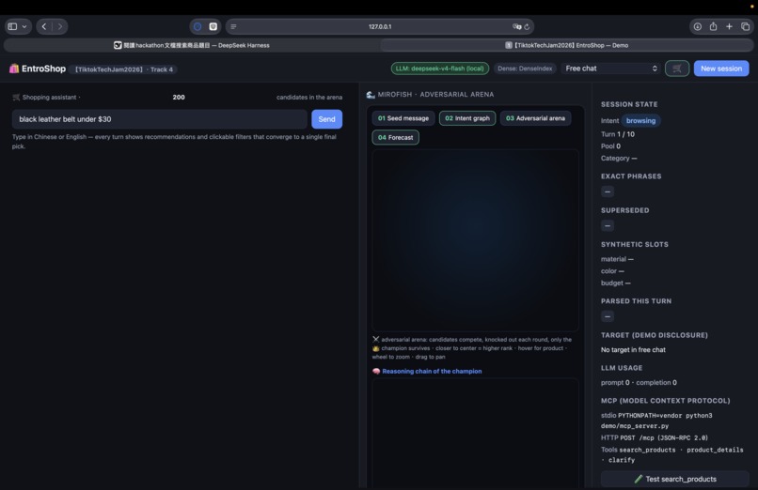The height and width of the screenshot is (490, 758).
Task: Click the 127.0.0.1 address field
Action: point(380,26)
